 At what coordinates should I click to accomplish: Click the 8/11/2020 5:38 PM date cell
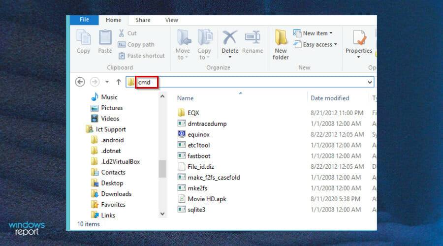(x=335, y=199)
